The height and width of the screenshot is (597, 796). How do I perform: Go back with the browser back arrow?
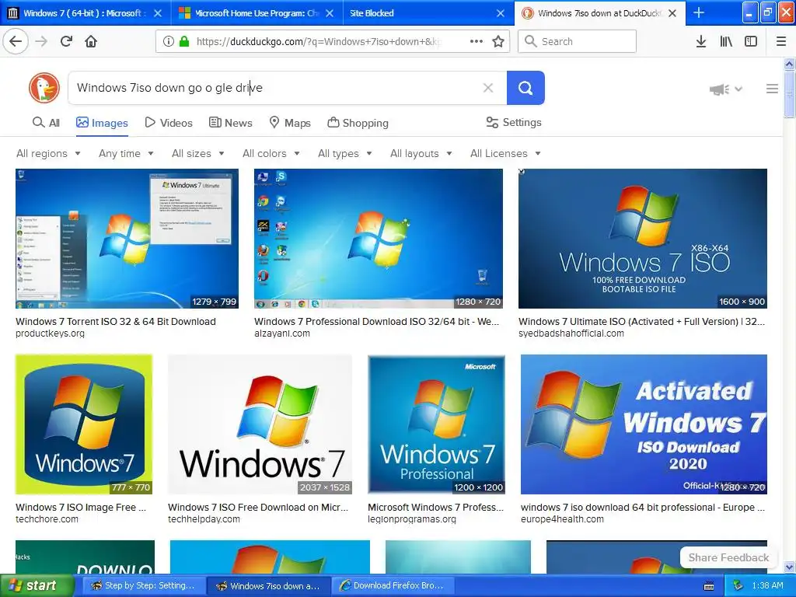tap(16, 41)
